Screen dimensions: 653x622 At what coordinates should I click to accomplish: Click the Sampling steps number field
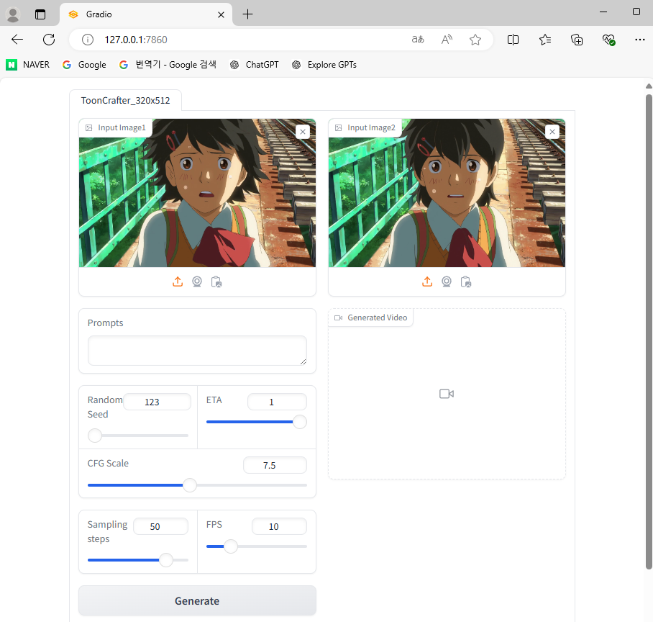(x=160, y=526)
